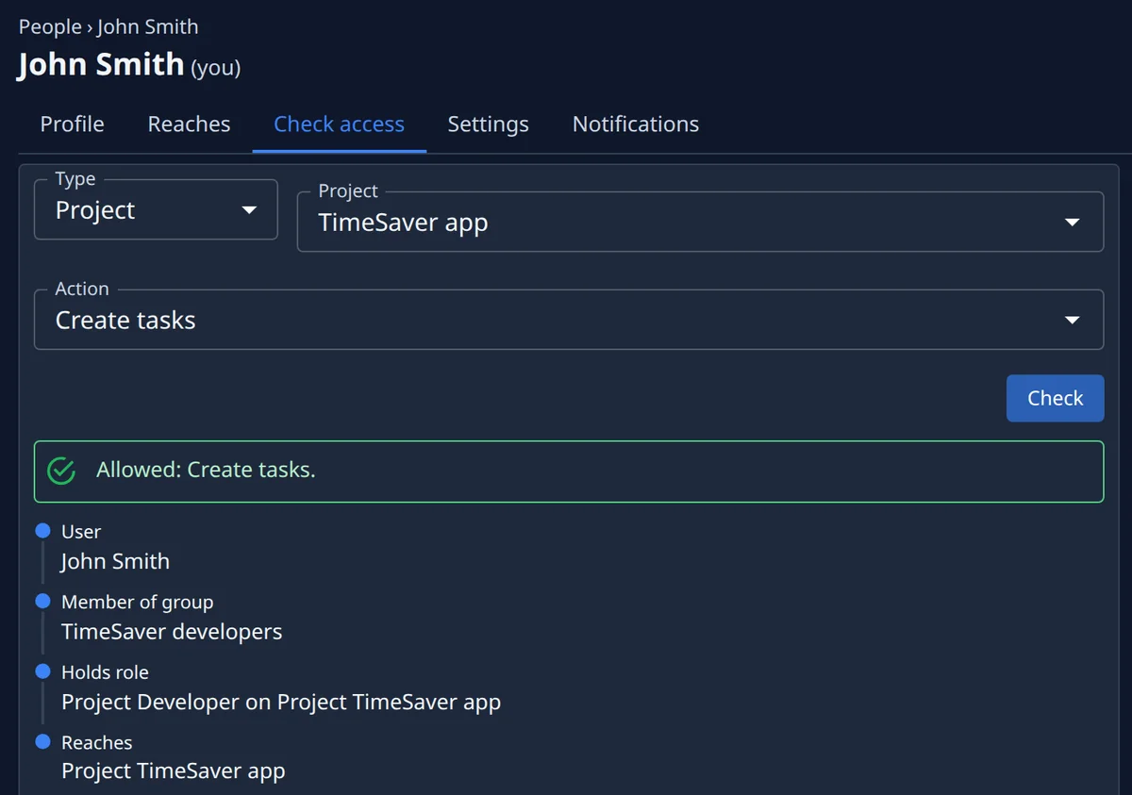
Task: Click the Member of group label
Action: coord(137,602)
